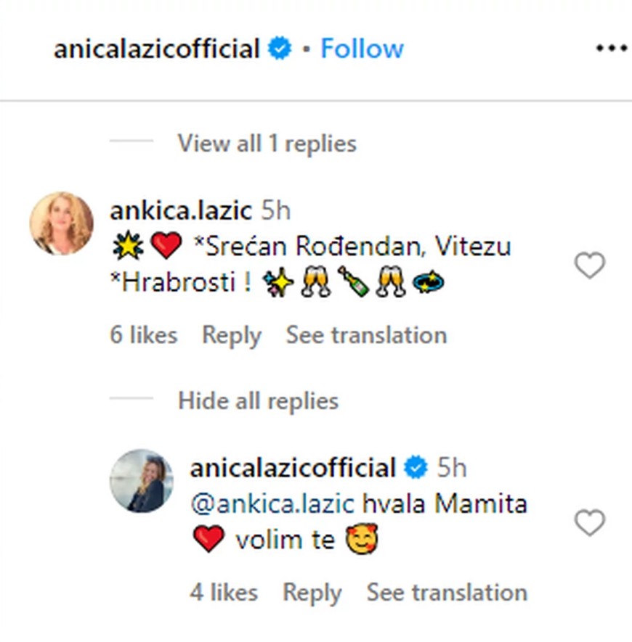Image resolution: width=632 pixels, height=642 pixels.
Task: View the '4 likes' list
Action: 224,593
